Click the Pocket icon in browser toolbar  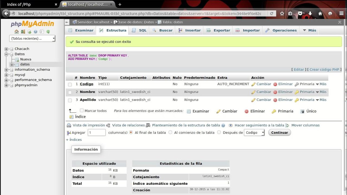pyautogui.click(x=300, y=14)
